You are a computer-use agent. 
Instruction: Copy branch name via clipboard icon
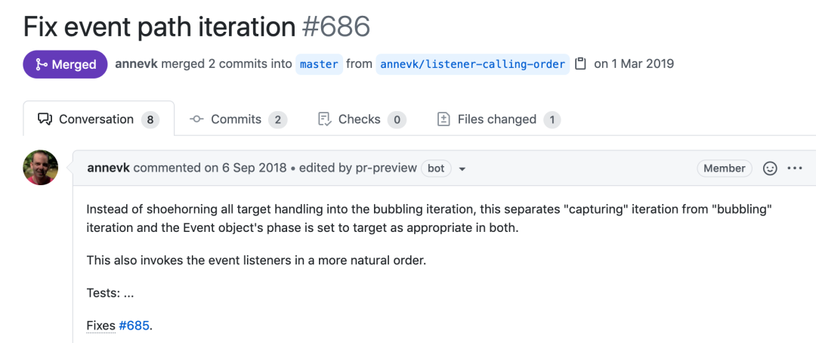click(581, 64)
